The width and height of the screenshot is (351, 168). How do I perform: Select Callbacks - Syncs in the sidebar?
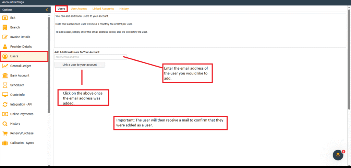[22, 143]
